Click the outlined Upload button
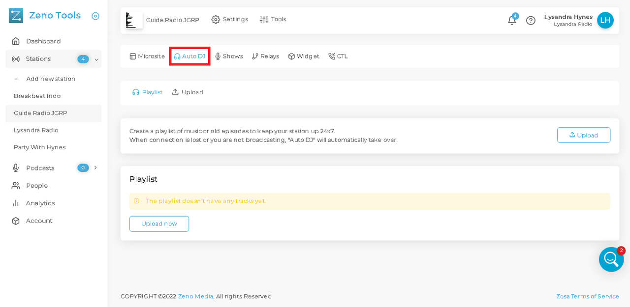This screenshot has width=630, height=307. point(584,135)
